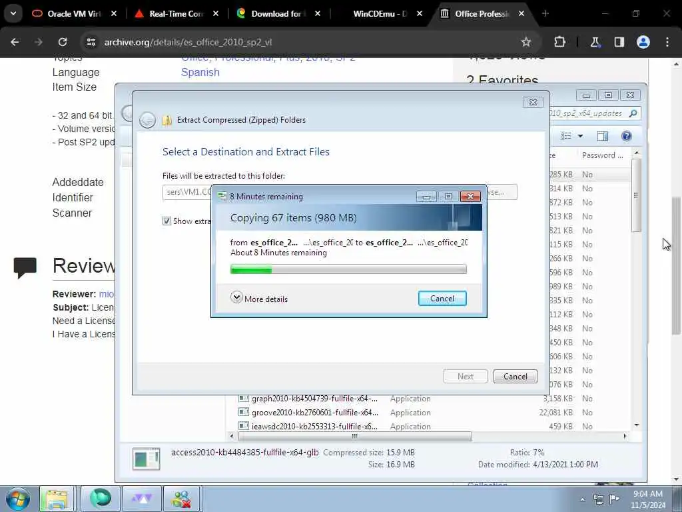This screenshot has height=512, width=682.
Task: Open the green globe taskbar app
Action: 100,499
